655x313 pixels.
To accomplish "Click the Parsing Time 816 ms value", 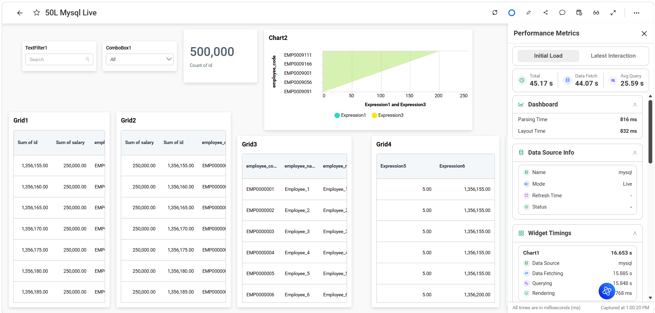I will point(628,119).
